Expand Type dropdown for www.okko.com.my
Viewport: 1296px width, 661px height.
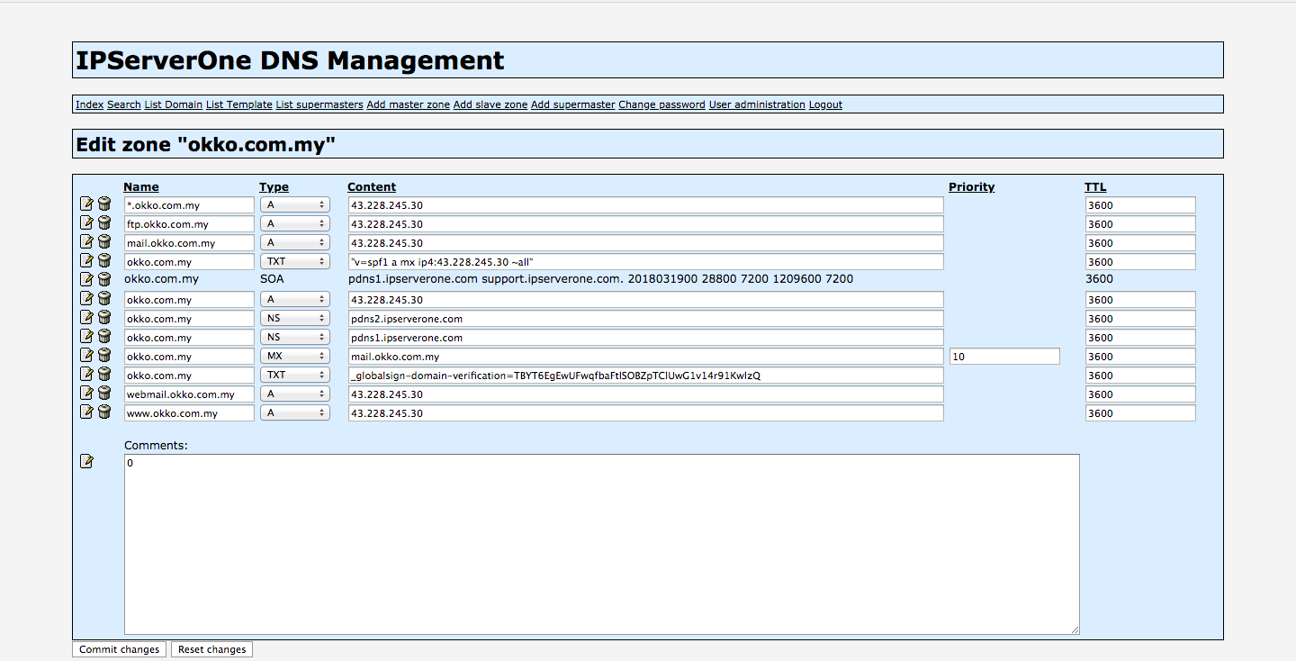[x=295, y=413]
